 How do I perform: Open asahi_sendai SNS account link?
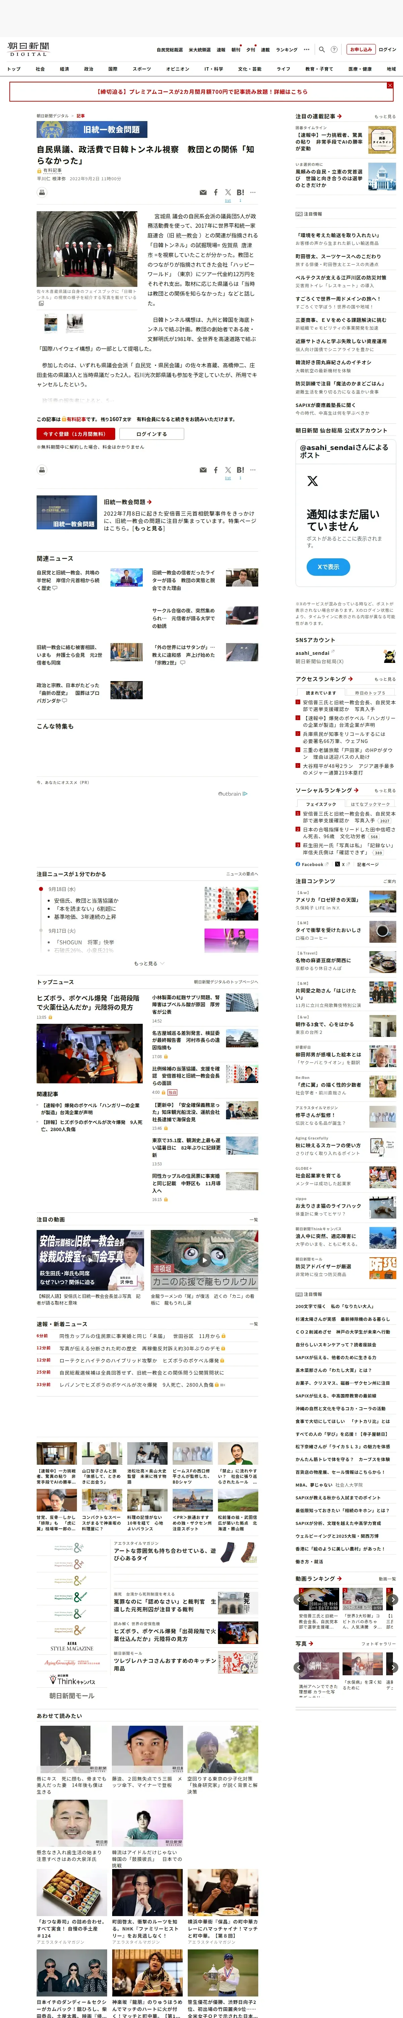click(312, 652)
